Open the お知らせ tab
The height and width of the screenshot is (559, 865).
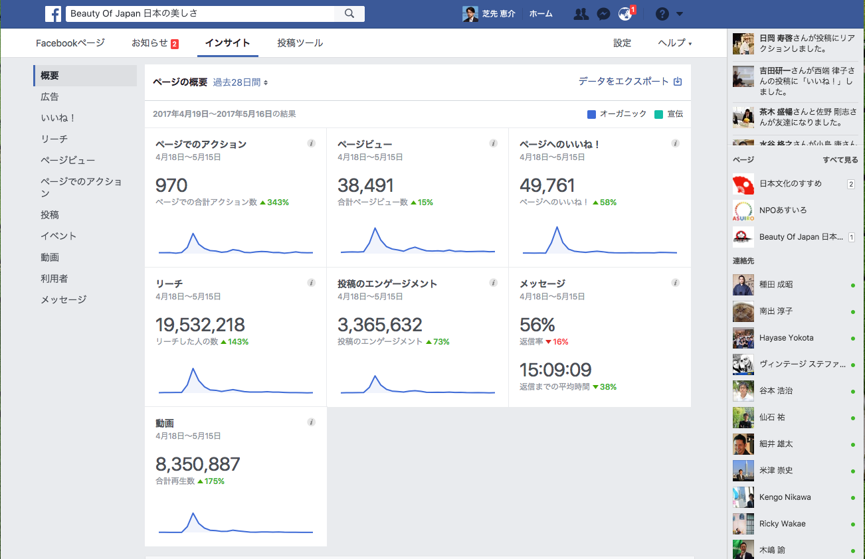pos(155,43)
